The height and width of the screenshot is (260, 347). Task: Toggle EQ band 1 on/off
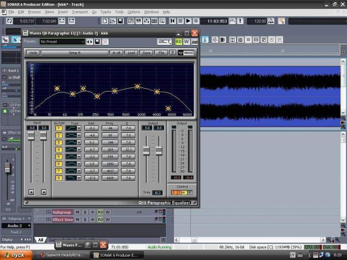coord(59,128)
